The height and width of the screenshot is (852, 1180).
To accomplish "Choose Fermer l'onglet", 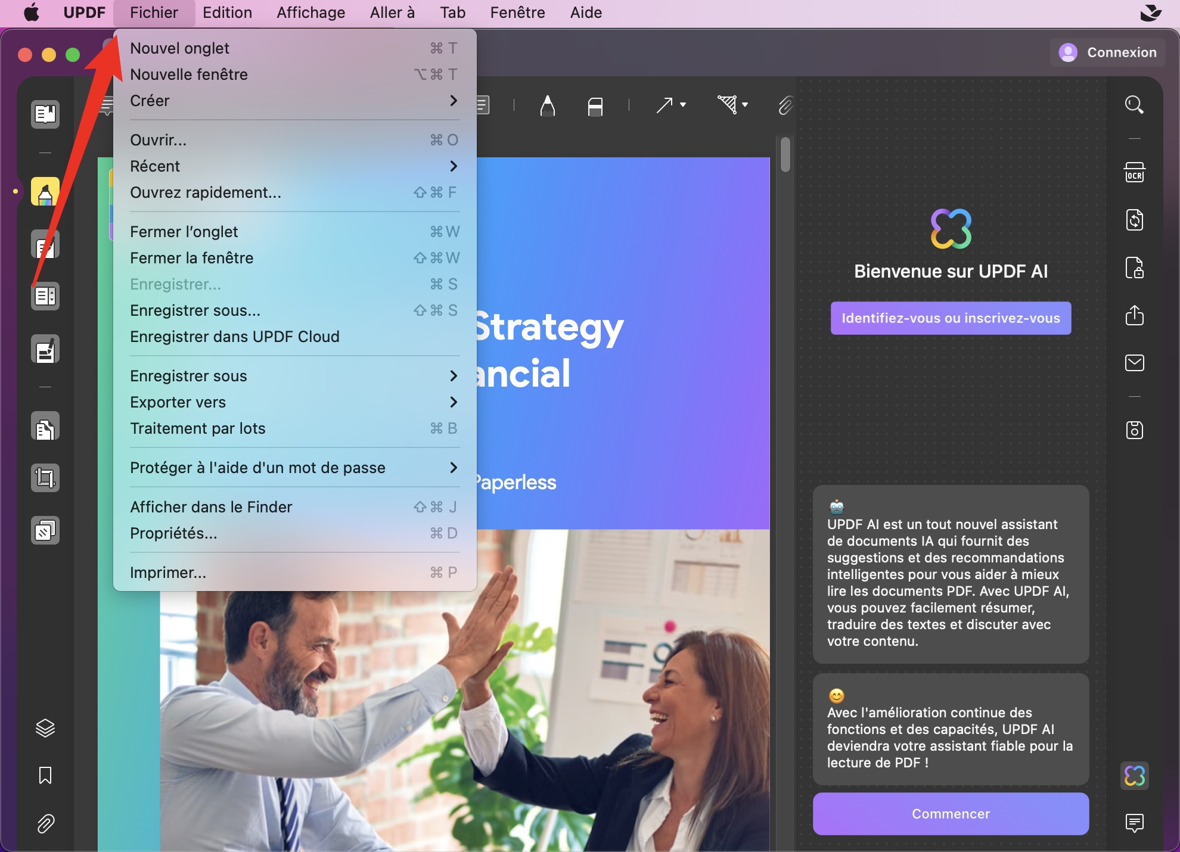I will (294, 232).
